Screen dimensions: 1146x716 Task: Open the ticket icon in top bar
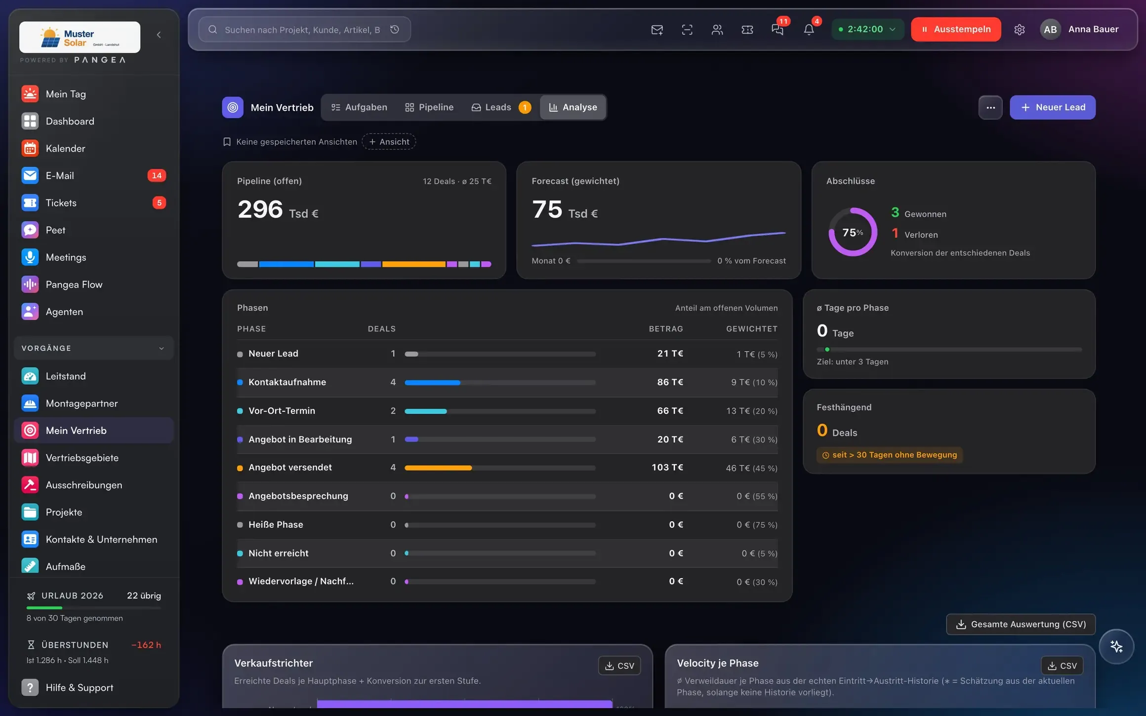(x=747, y=30)
